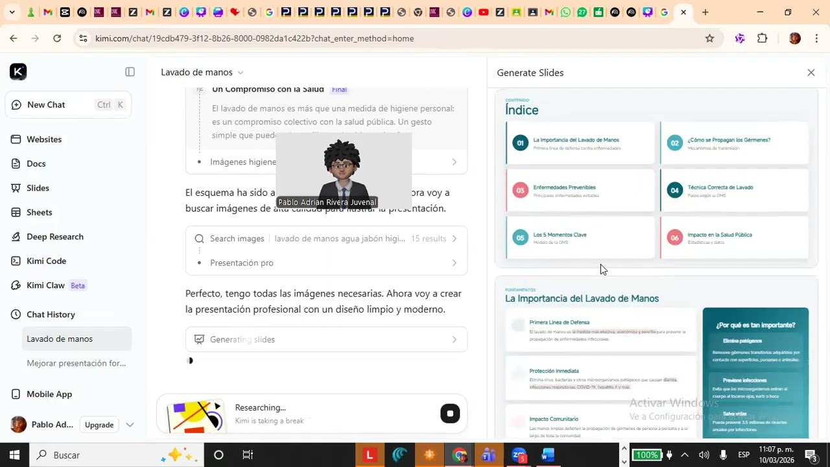830x467 pixels.
Task: Go back in browser
Action: point(14,38)
